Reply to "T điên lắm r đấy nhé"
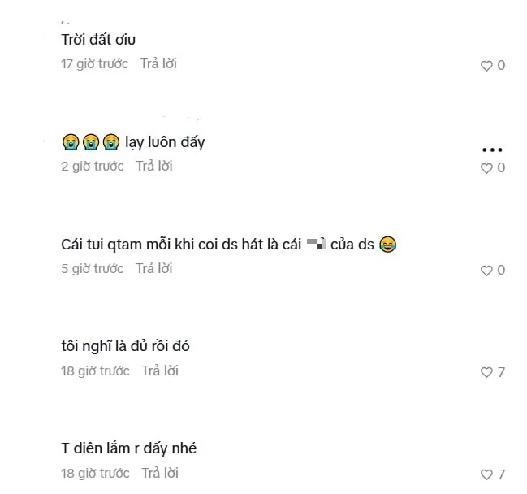Screen dimensions: 527x494 160,473
